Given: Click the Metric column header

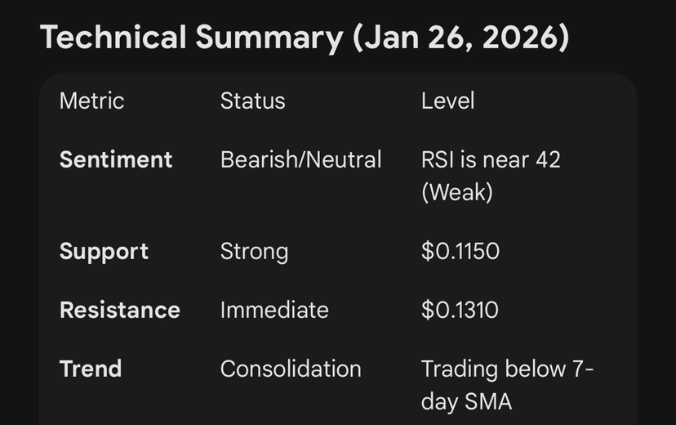Looking at the screenshot, I should point(91,101).
